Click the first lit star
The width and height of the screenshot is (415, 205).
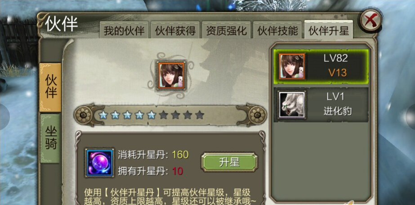tap(103, 115)
